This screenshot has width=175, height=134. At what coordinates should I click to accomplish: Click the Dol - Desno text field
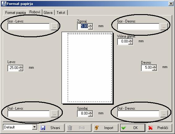(x=138, y=114)
